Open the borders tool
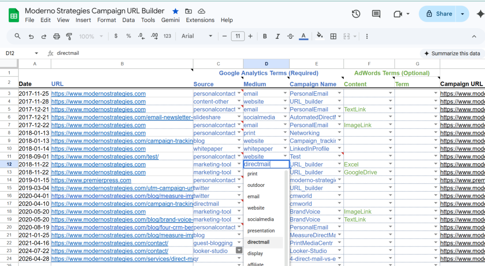This screenshot has height=266, width=485. (x=333, y=36)
